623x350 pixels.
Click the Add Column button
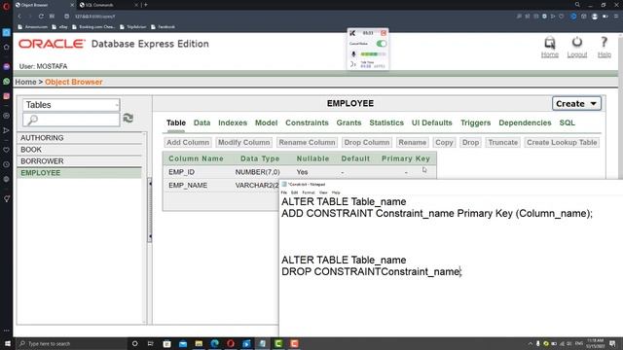[188, 143]
